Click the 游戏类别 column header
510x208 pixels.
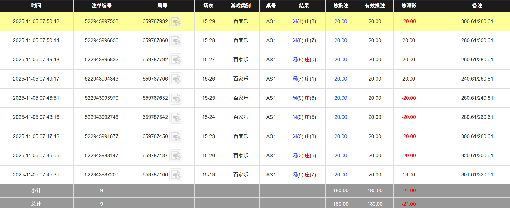(241, 6)
